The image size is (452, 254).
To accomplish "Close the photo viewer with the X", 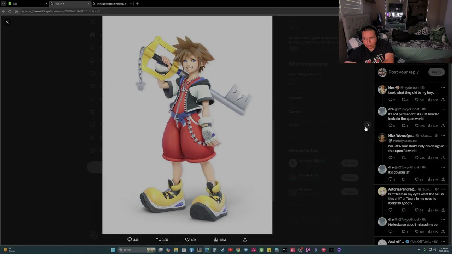I will [7, 22].
